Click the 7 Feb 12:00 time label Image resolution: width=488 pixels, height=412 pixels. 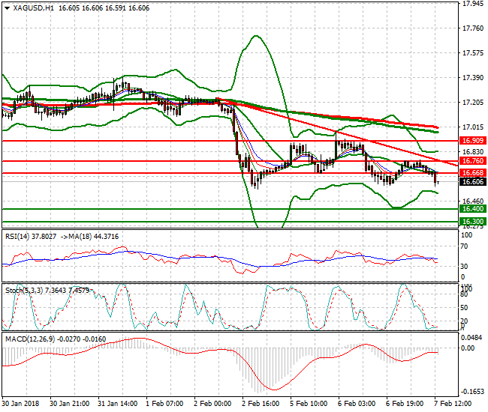tap(453, 404)
